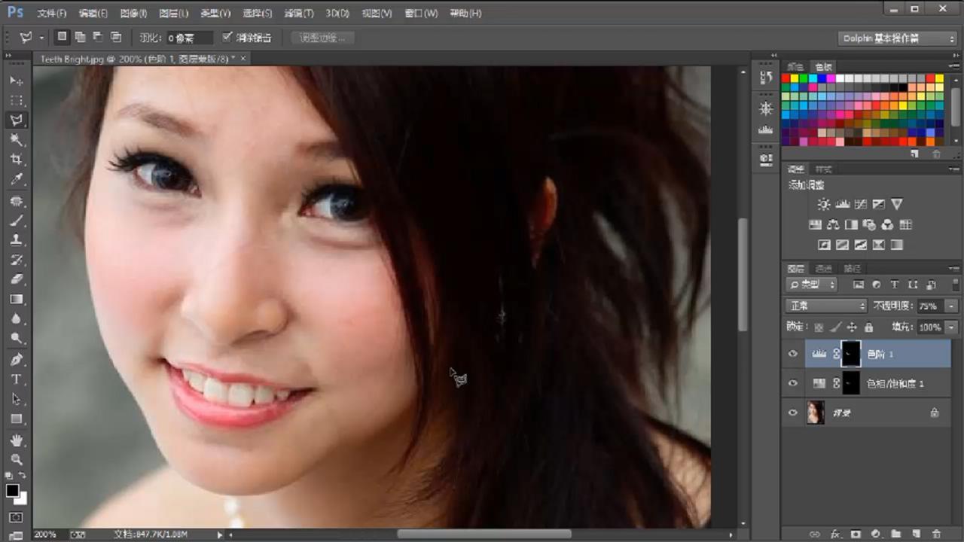Add a layer mask from panel bottom
The height and width of the screenshot is (542, 964).
point(856,534)
